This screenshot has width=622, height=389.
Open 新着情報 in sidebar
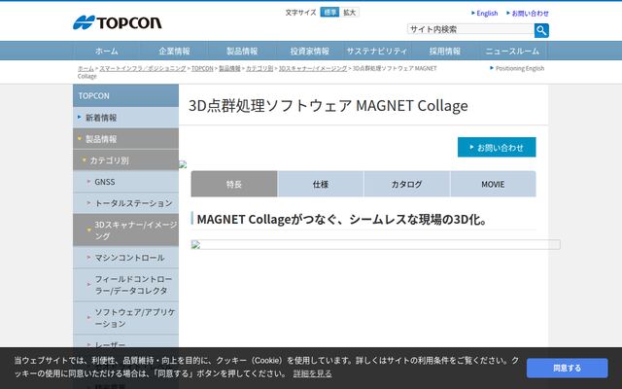pos(125,118)
